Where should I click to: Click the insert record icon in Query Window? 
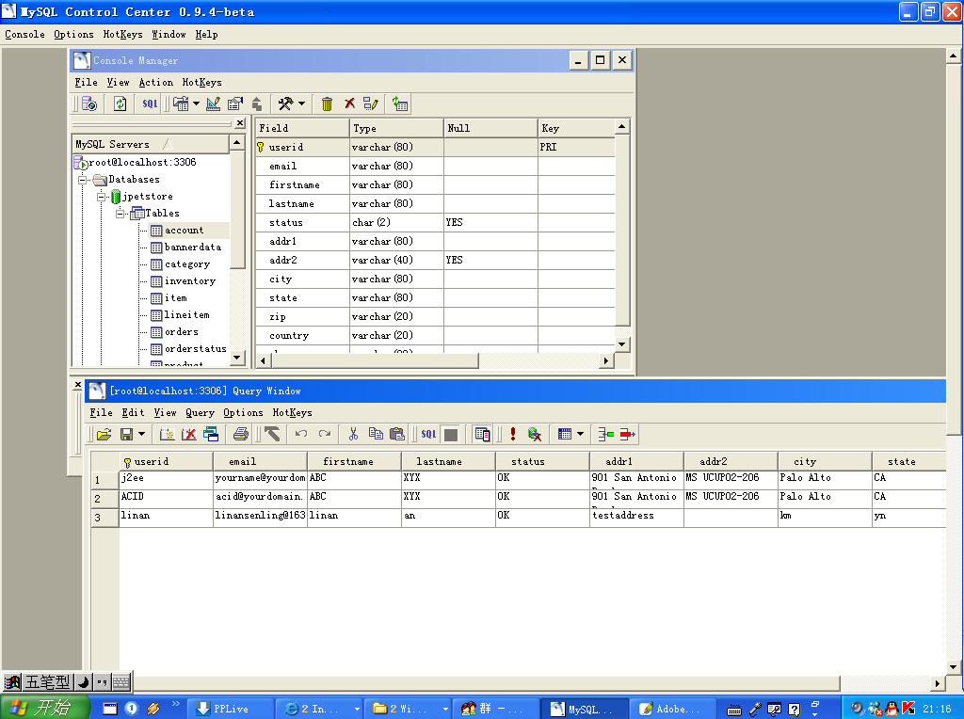167,435
